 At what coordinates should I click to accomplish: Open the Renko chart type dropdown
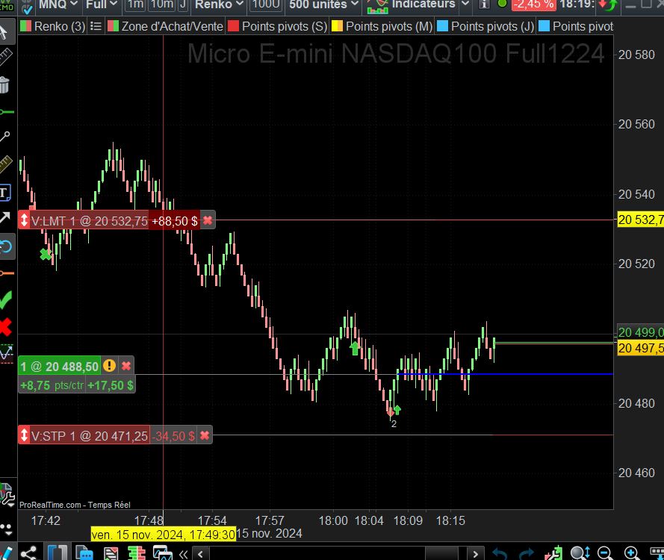[x=220, y=4]
